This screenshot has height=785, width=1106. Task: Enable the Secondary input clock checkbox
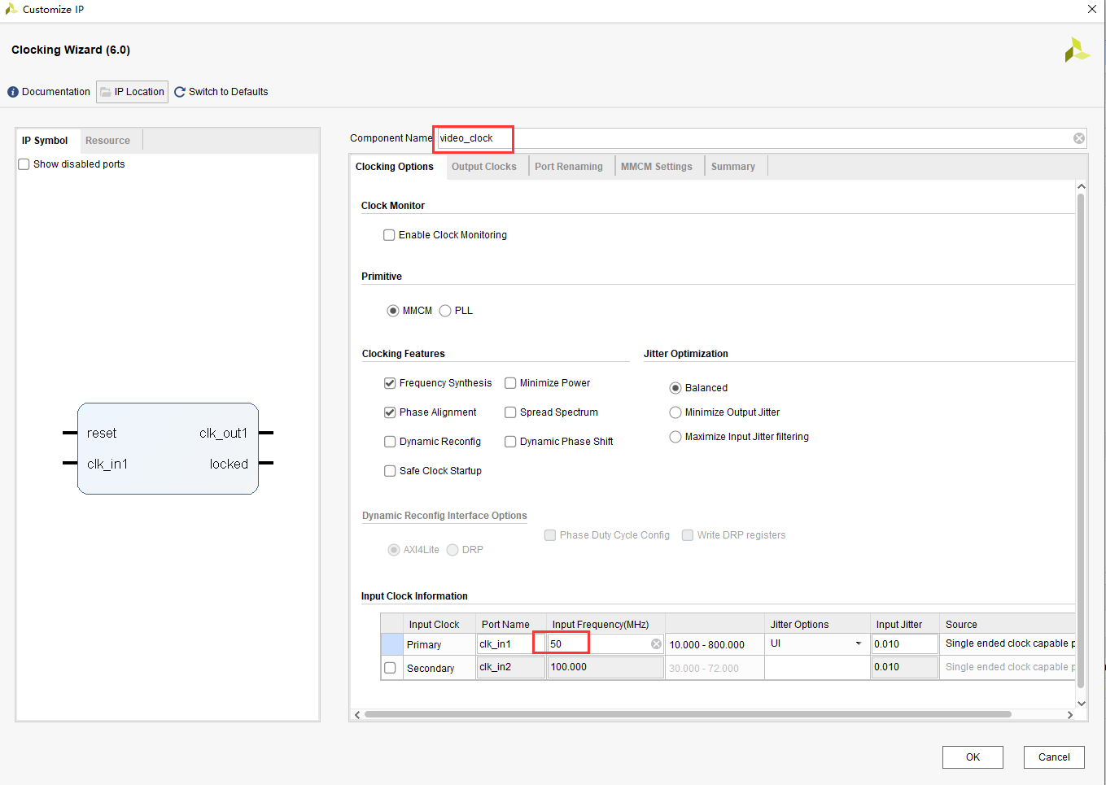[390, 668]
